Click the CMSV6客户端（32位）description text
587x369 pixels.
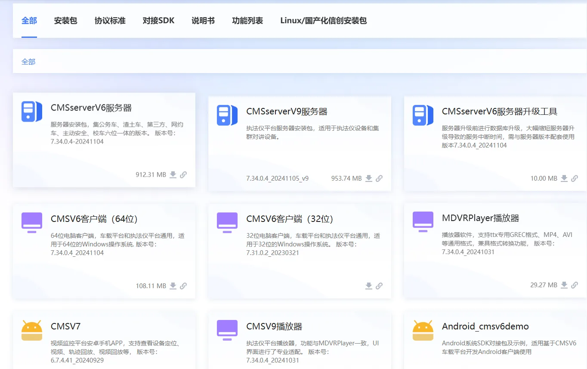(313, 244)
